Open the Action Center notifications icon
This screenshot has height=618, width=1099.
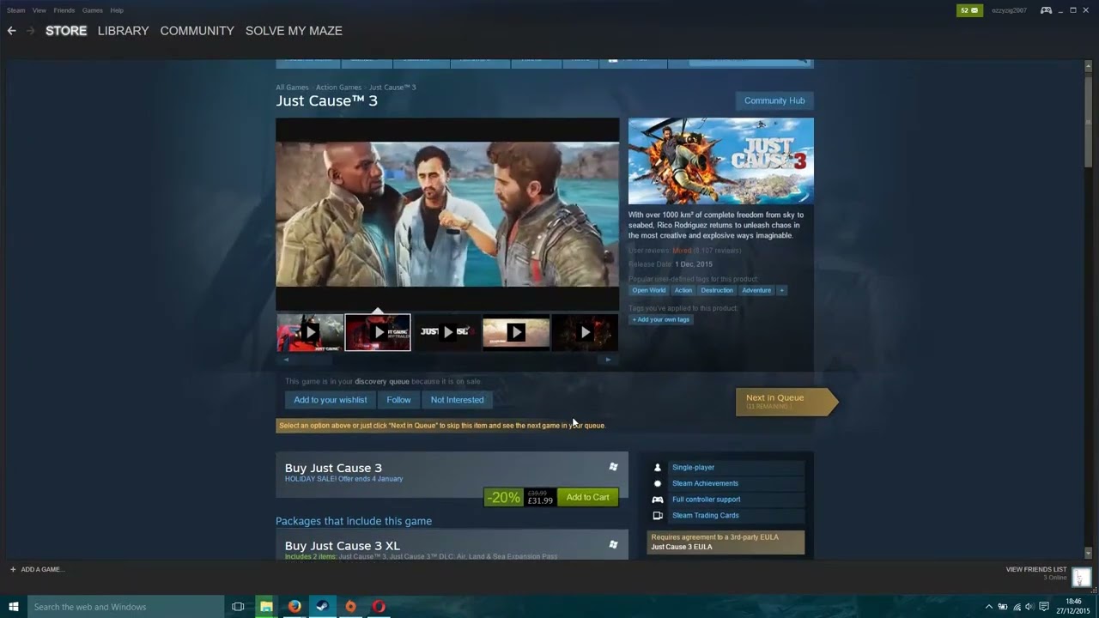pyautogui.click(x=1044, y=607)
